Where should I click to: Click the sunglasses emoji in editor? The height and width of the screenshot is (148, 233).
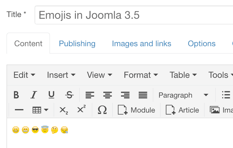35,130
